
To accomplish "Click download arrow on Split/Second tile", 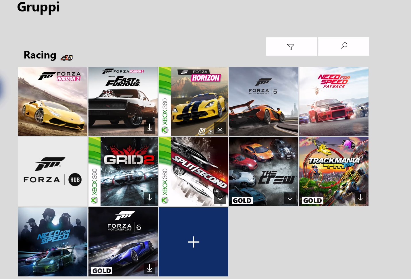I will tap(220, 198).
